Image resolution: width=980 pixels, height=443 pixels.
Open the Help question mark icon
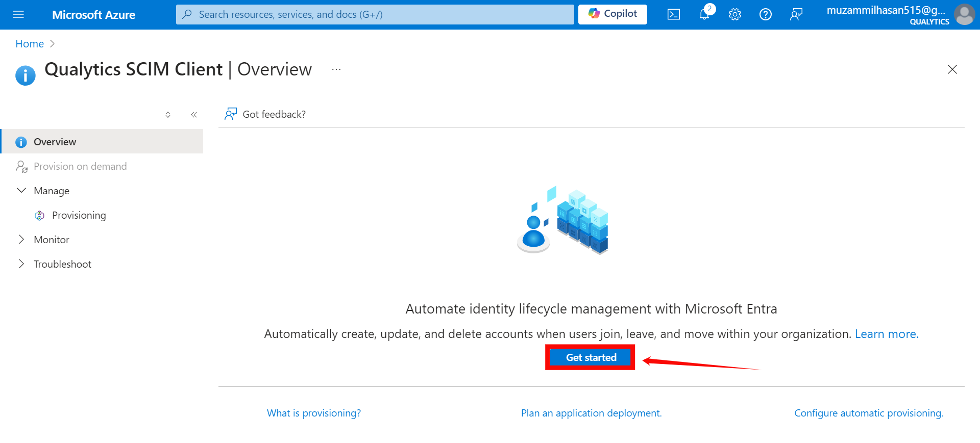[x=766, y=14]
